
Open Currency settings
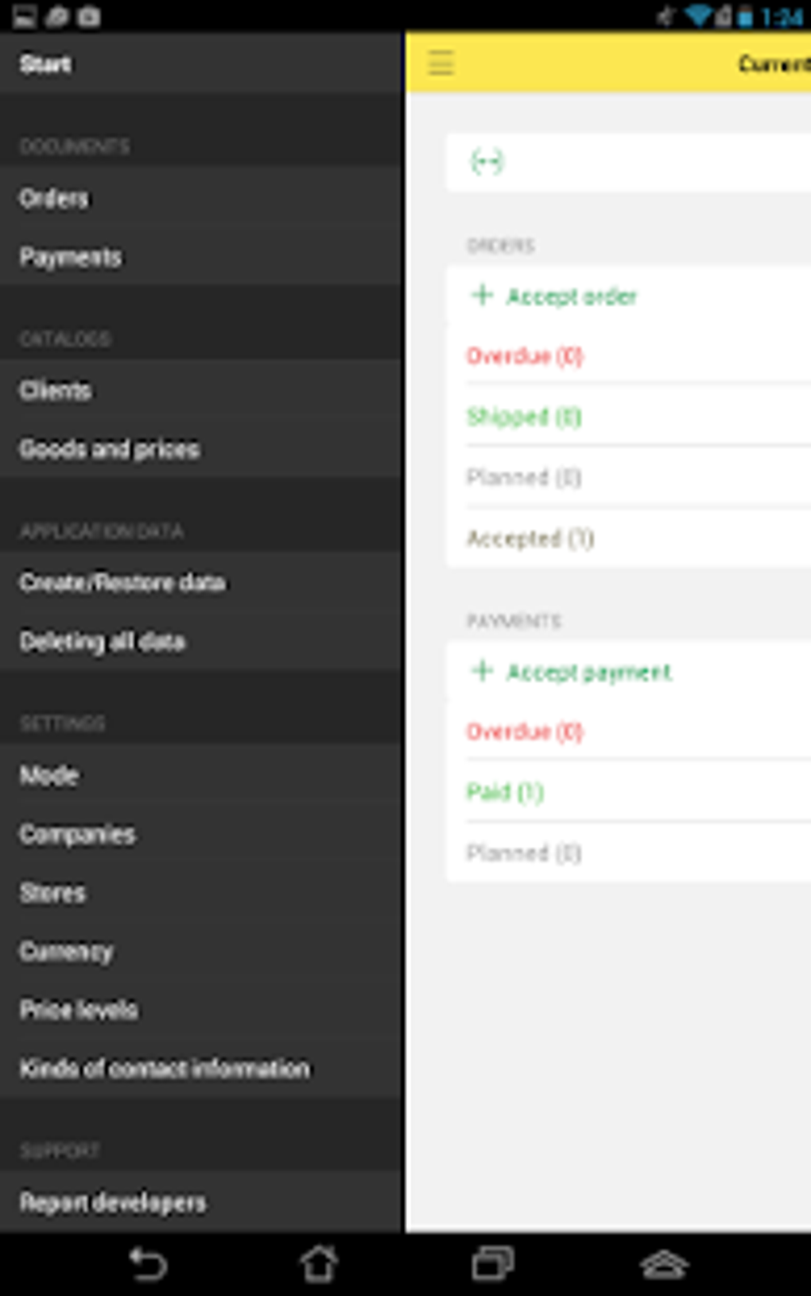pyautogui.click(x=66, y=952)
